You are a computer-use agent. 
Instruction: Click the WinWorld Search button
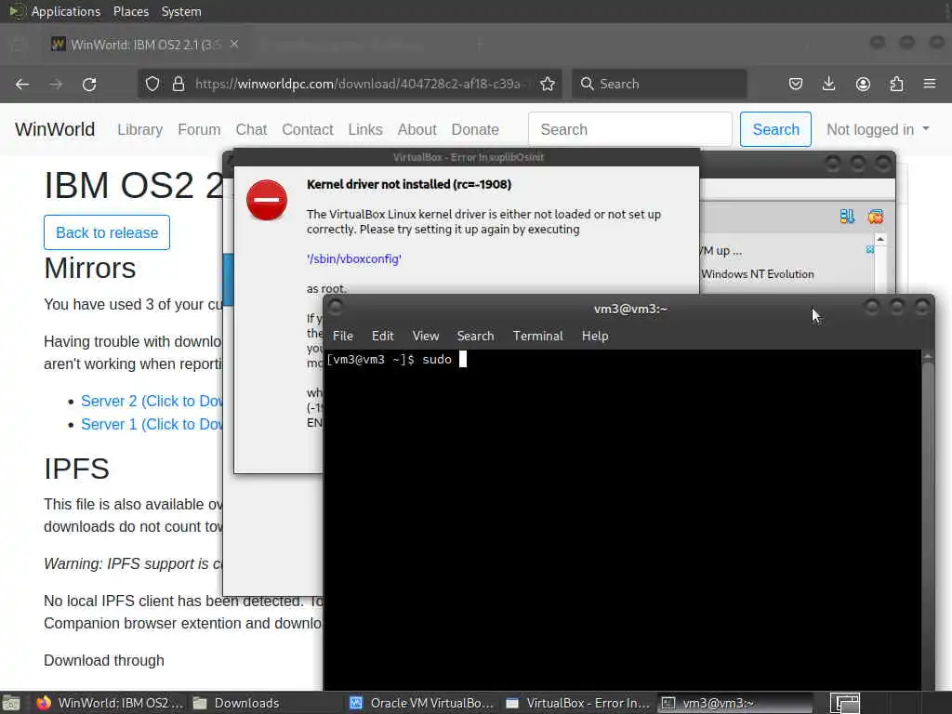point(775,129)
